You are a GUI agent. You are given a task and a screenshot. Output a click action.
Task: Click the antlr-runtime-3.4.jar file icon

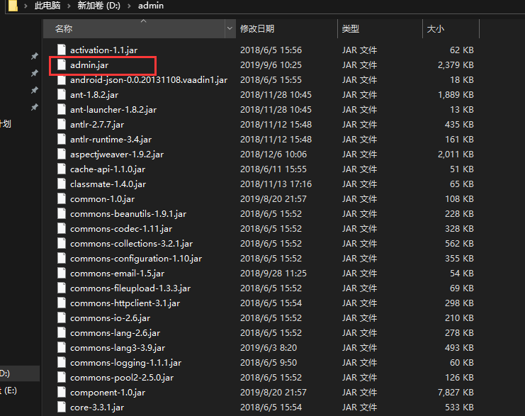click(x=62, y=139)
